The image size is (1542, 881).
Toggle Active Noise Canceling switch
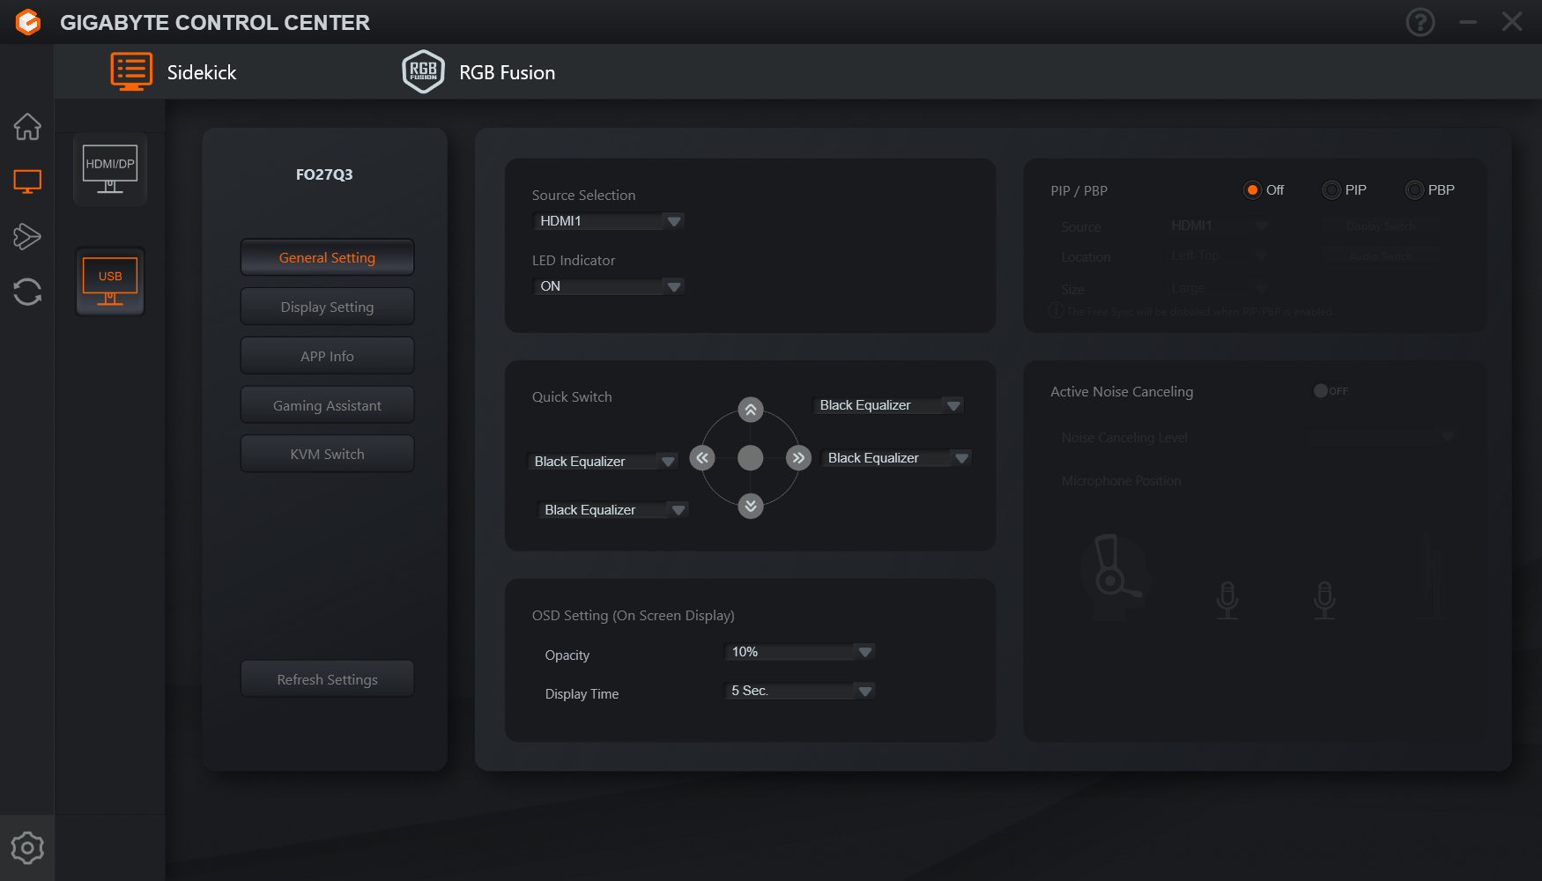[1331, 391]
